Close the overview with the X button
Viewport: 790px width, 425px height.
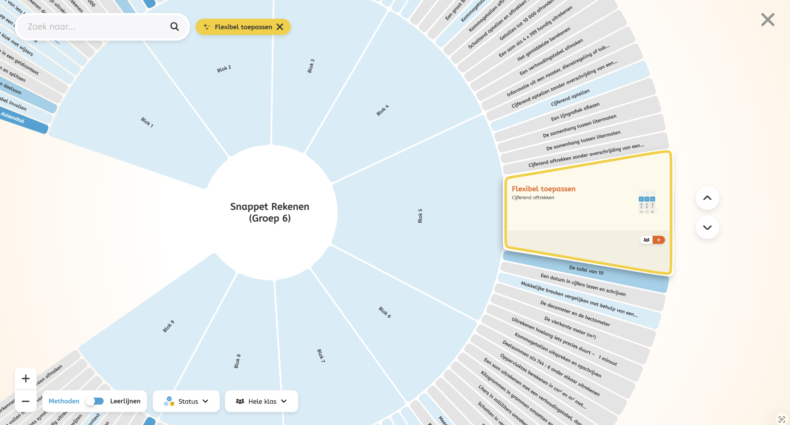coord(767,20)
